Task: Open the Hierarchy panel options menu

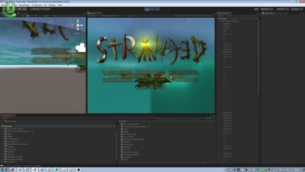Action: coord(259,13)
